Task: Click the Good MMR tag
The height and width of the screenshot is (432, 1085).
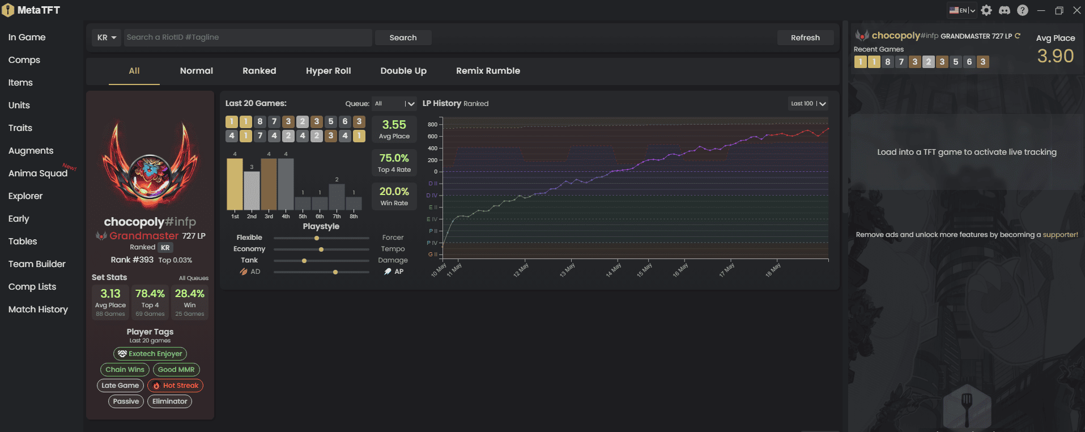Action: tap(176, 370)
